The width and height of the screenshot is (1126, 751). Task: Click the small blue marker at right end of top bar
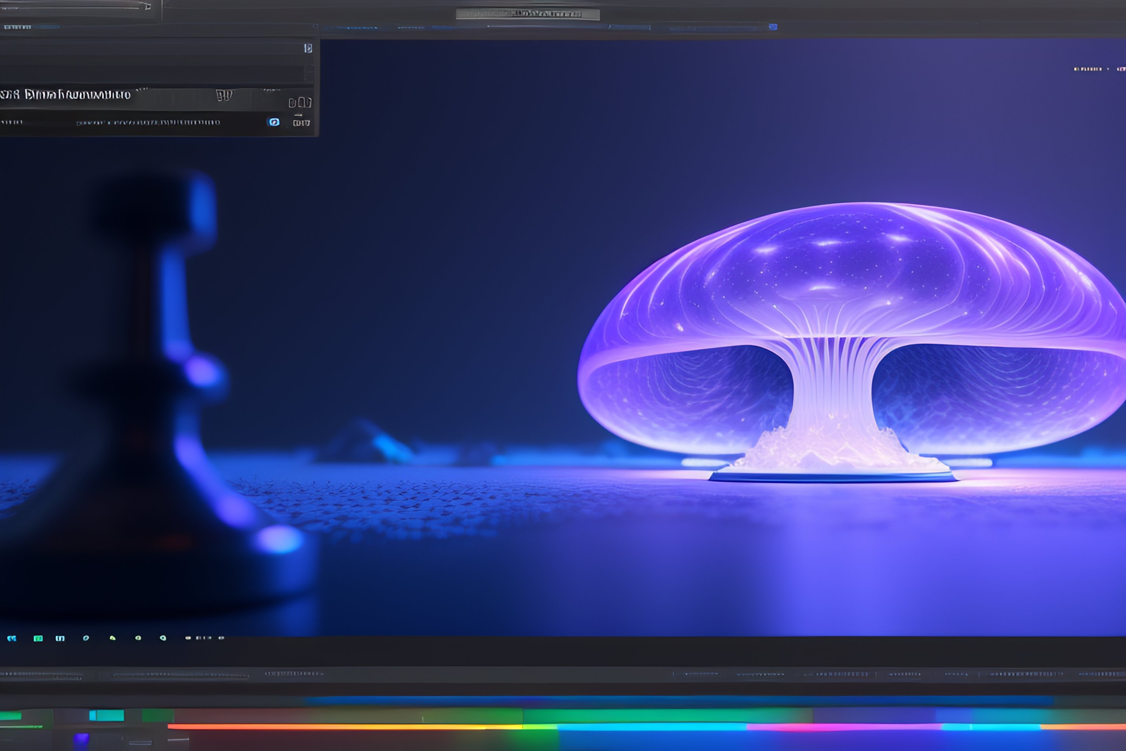pos(773,27)
